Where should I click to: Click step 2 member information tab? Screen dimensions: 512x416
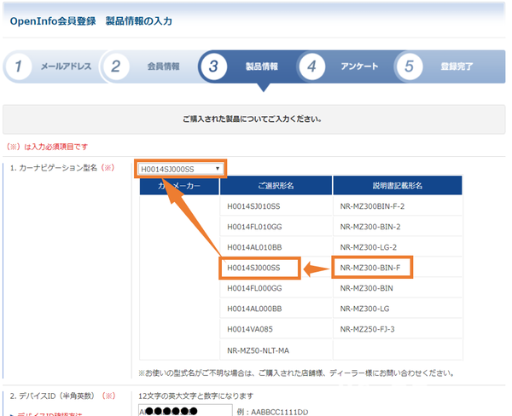point(149,66)
